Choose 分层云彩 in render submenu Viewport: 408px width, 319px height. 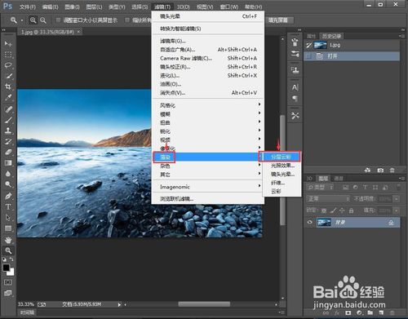(282, 157)
